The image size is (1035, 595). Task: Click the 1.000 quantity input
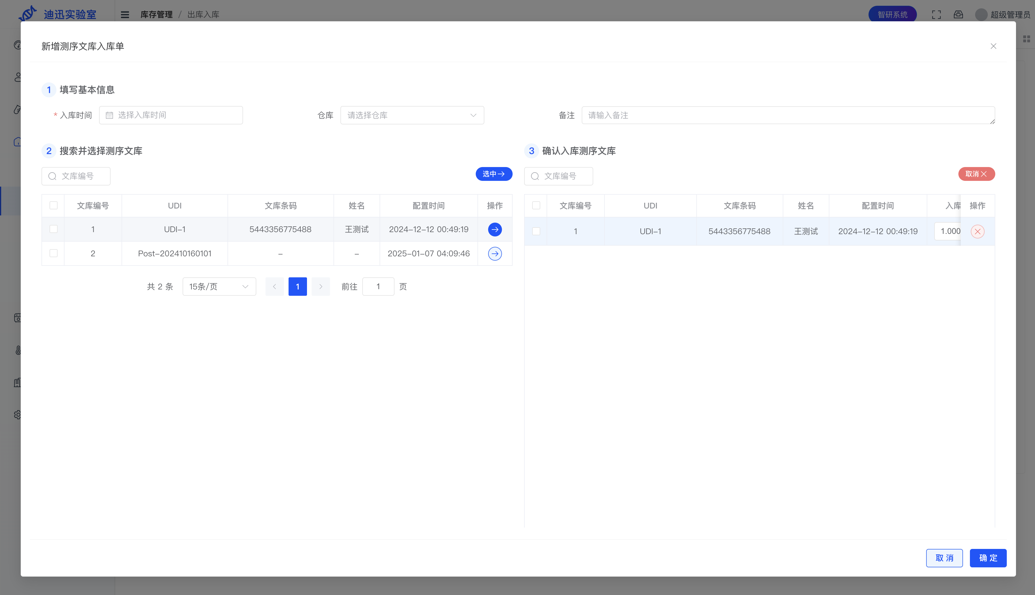(948, 231)
